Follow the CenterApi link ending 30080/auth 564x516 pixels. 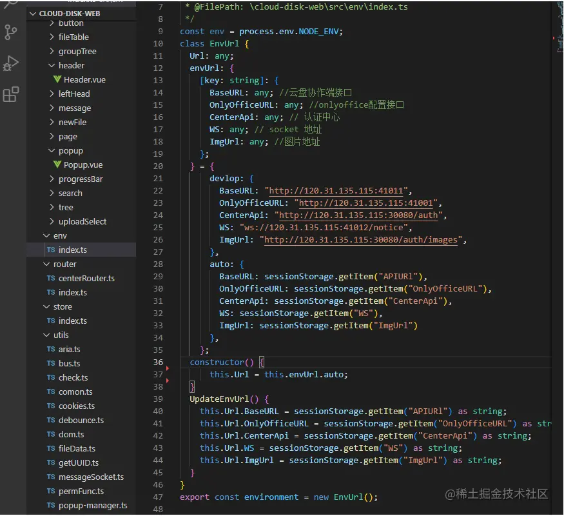click(358, 215)
